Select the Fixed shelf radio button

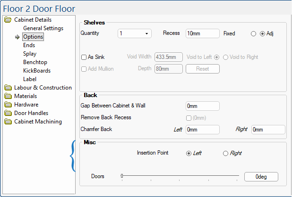click(x=254, y=34)
